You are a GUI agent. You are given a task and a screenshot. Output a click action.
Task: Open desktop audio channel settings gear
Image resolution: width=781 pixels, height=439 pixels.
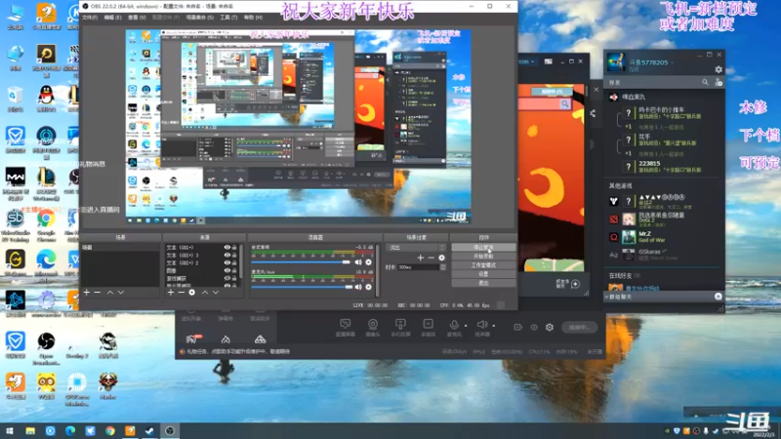tap(369, 262)
